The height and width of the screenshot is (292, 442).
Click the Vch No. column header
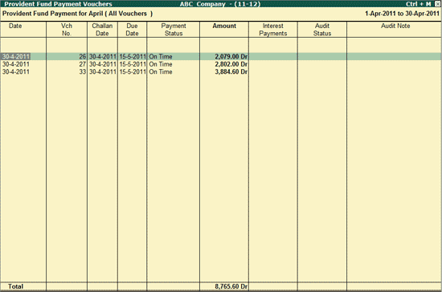tap(67, 30)
